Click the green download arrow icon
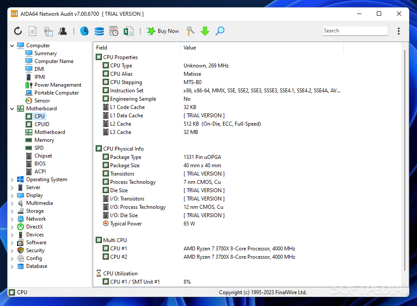This screenshot has height=306, width=417. tap(205, 31)
